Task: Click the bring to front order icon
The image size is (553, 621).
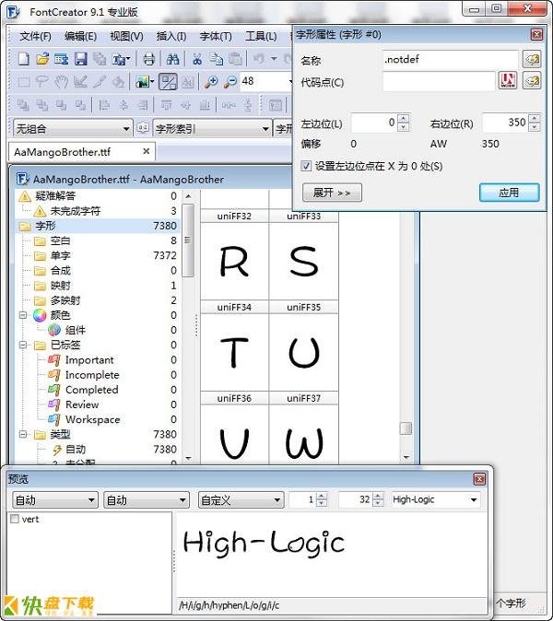Action: [23, 105]
